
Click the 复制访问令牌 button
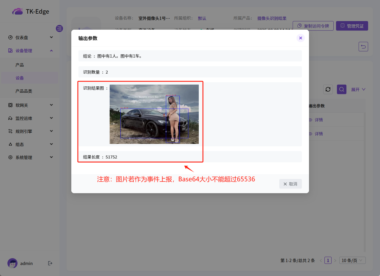[x=313, y=26]
